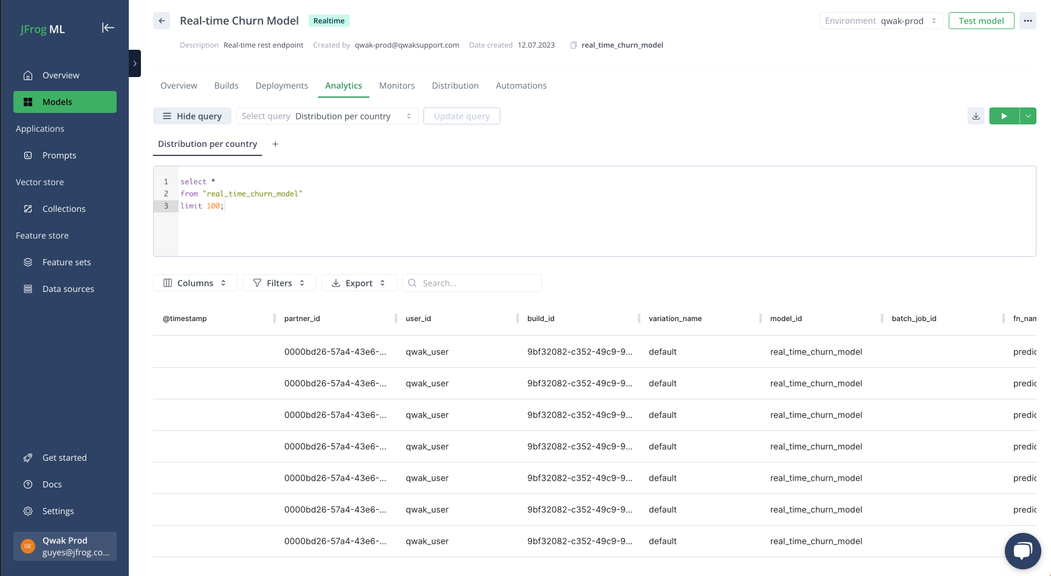
Task: Switch to the model Overview tab
Action: (179, 86)
